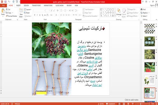This screenshot has width=158, height=105.
Task: Open the font name combo box
Action: click(39, 11)
